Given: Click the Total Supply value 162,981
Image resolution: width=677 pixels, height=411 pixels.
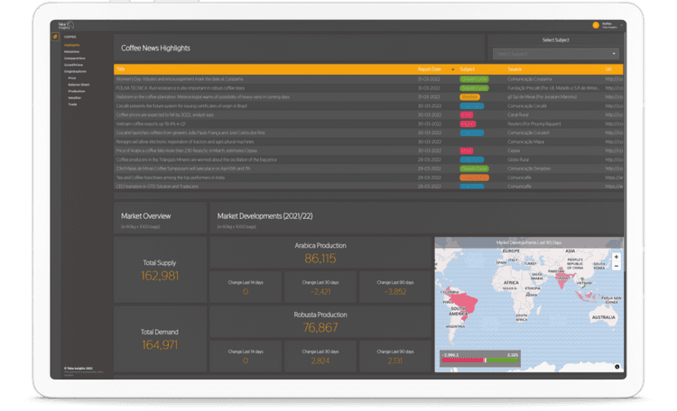Looking at the screenshot, I should 160,276.
